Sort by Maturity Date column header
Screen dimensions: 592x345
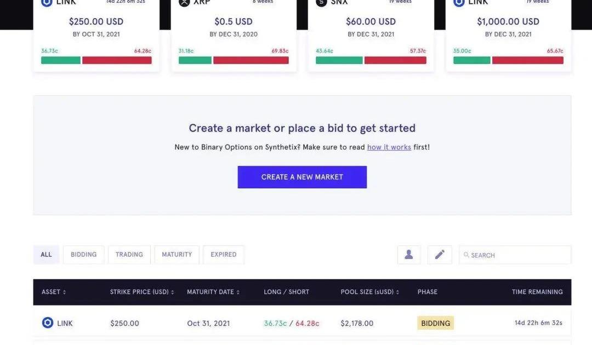point(213,292)
